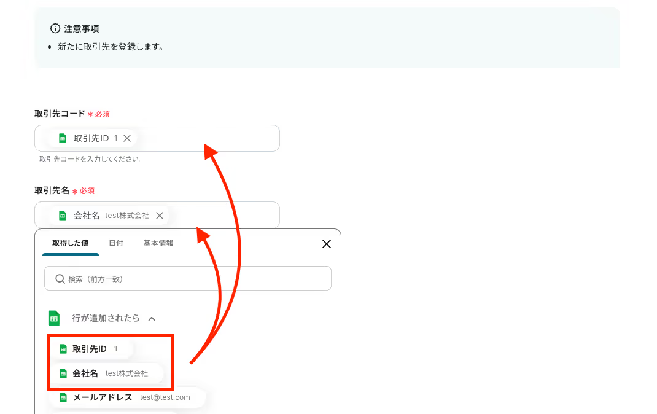
Task: Click the Google Sheets icon beside 行が追加されたら
Action: [54, 318]
